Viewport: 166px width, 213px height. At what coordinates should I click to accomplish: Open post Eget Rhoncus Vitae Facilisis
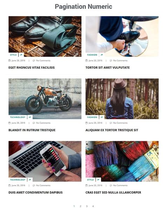coord(32,67)
